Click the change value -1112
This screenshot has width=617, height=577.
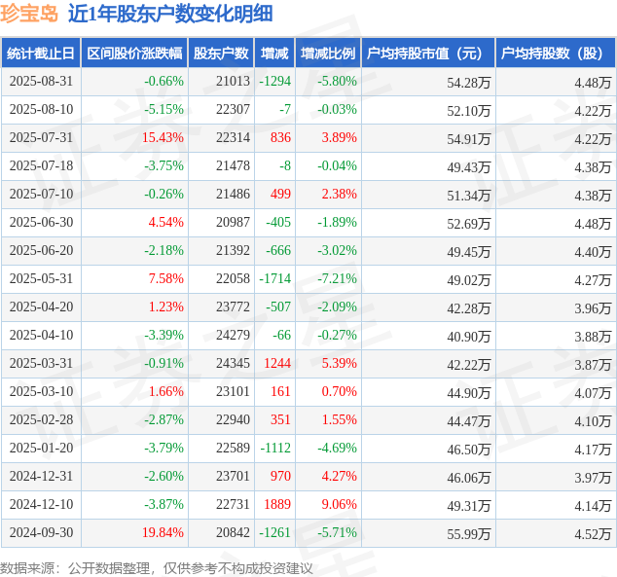pos(275,448)
